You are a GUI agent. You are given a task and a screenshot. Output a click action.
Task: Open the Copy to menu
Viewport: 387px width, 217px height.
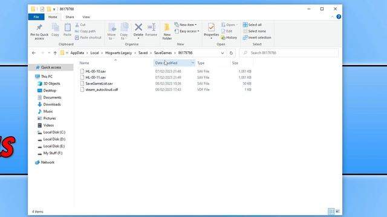124,31
